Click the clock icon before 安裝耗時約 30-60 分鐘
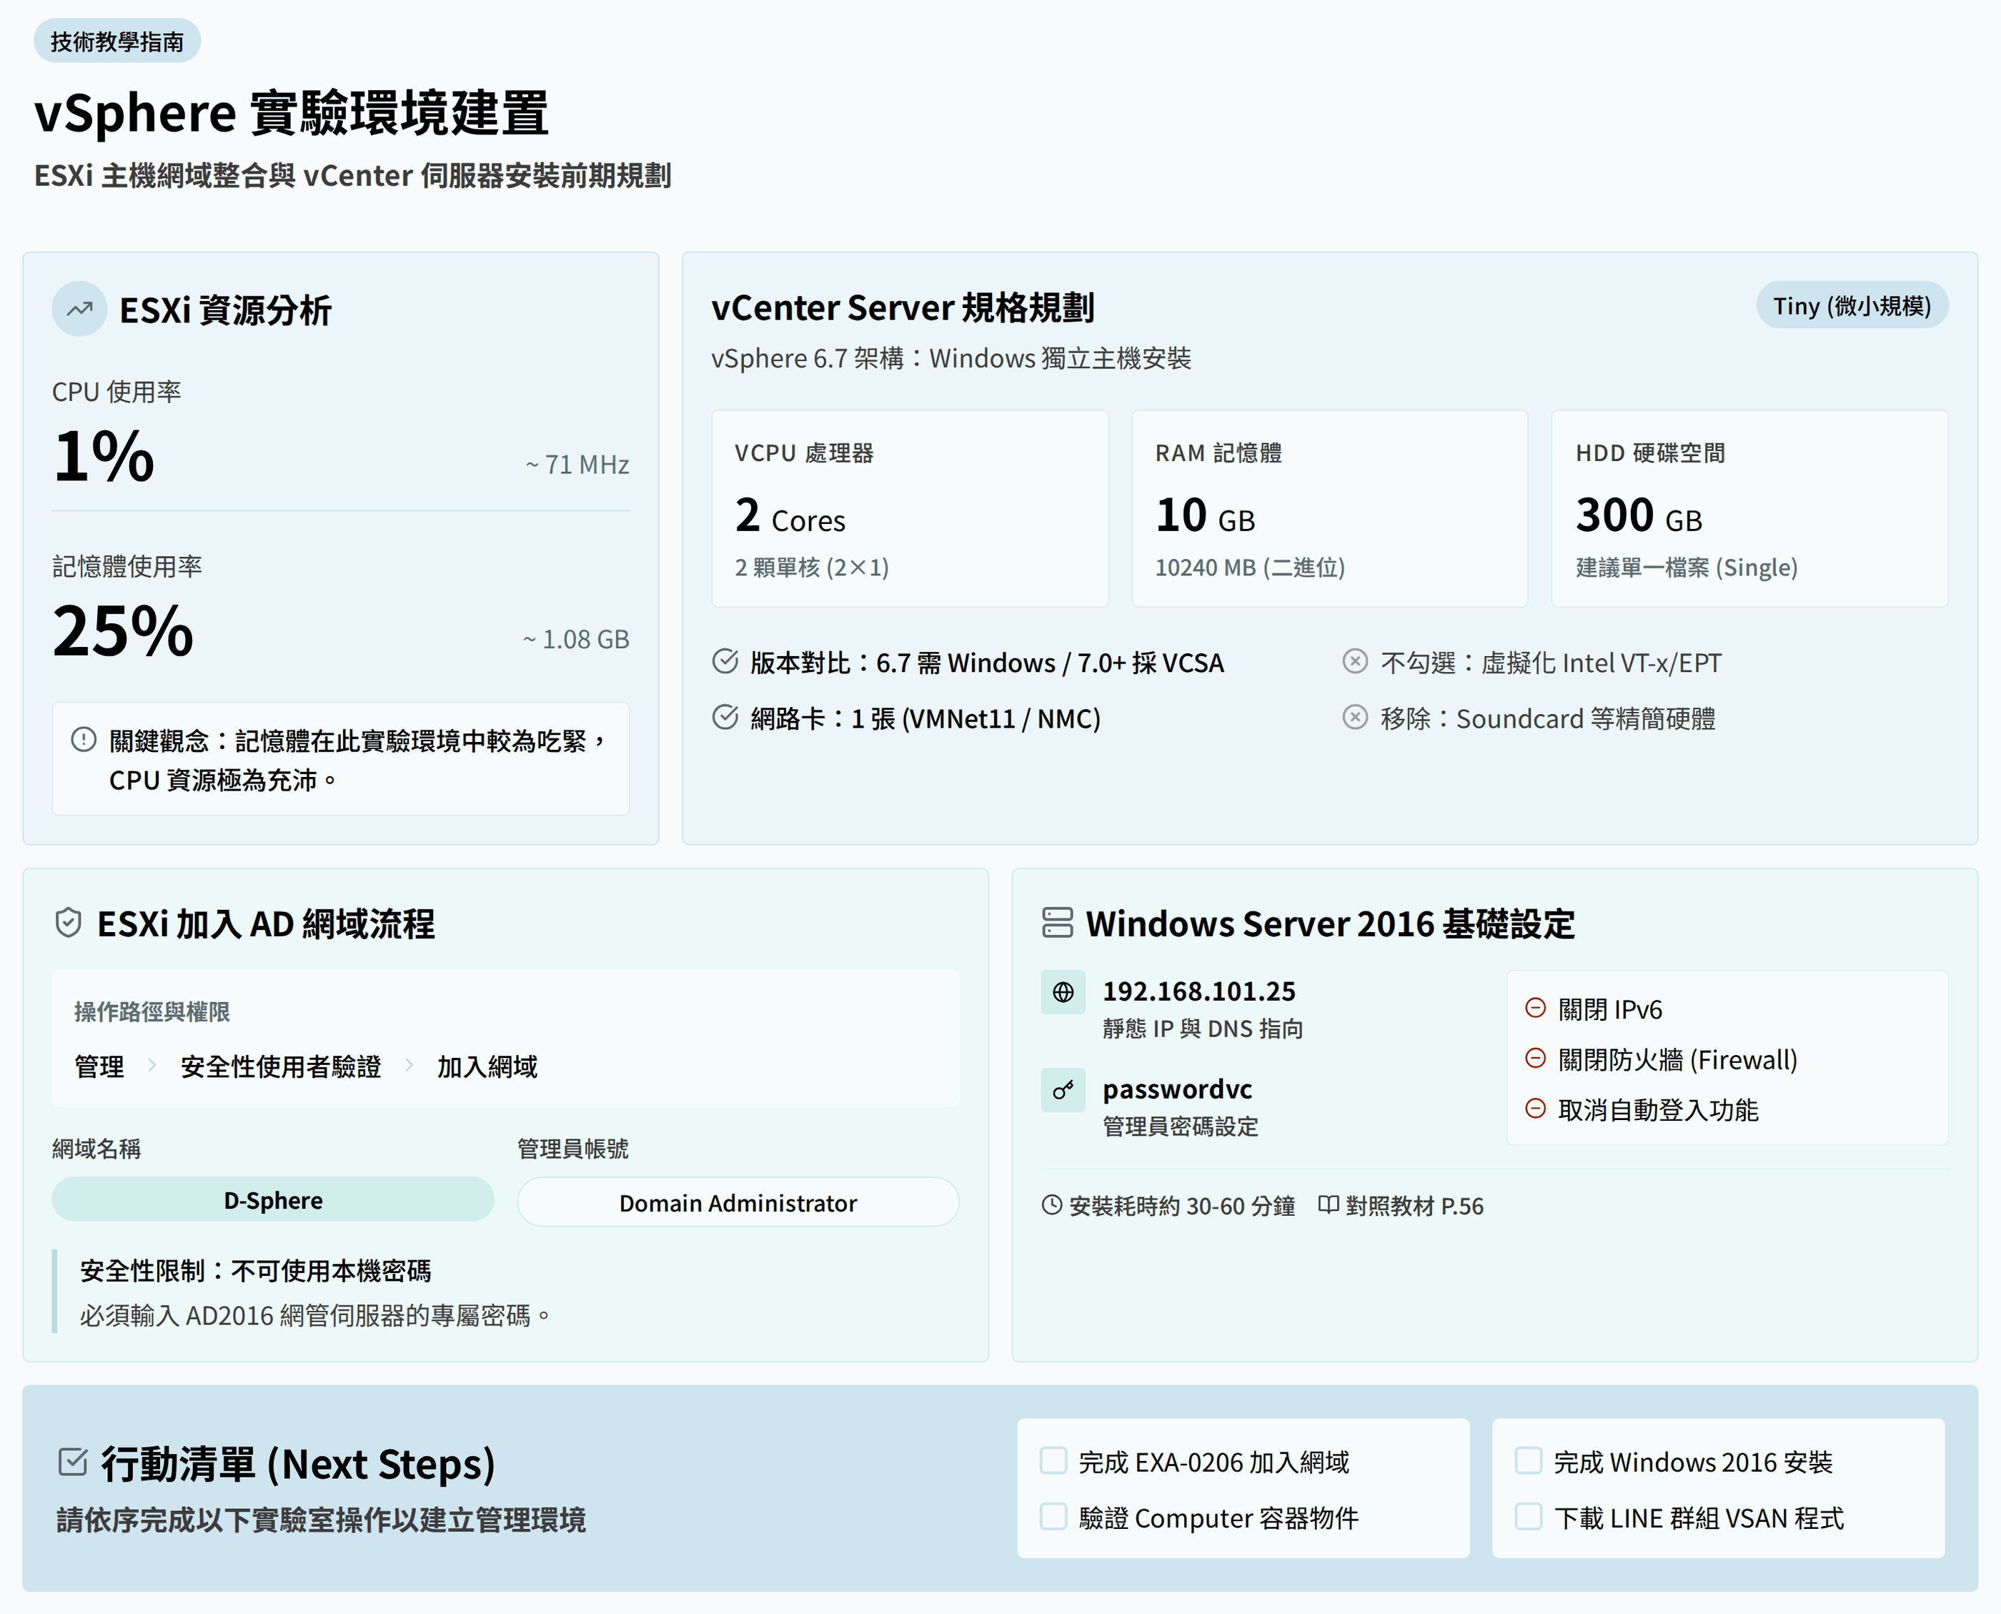 [x=1051, y=1205]
